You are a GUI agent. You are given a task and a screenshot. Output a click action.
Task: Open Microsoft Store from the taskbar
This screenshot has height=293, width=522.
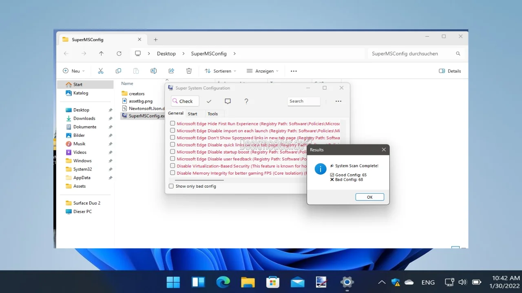click(273, 282)
